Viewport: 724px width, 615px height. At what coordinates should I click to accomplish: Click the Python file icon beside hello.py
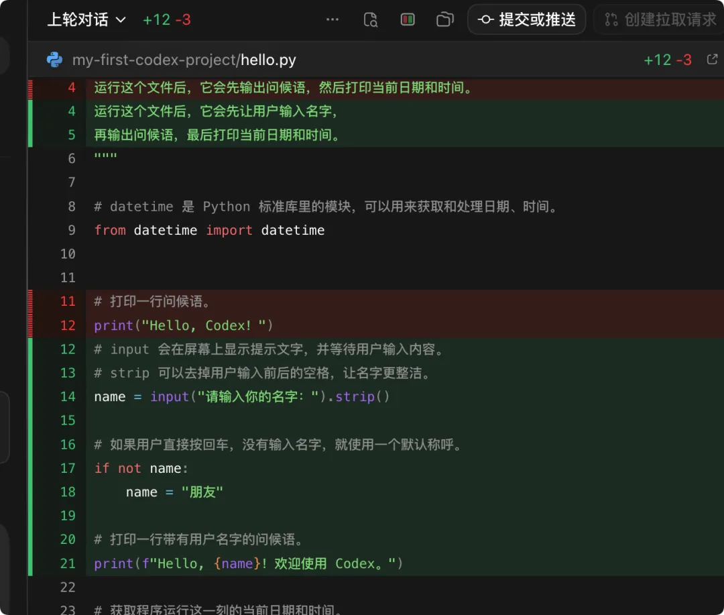point(55,60)
